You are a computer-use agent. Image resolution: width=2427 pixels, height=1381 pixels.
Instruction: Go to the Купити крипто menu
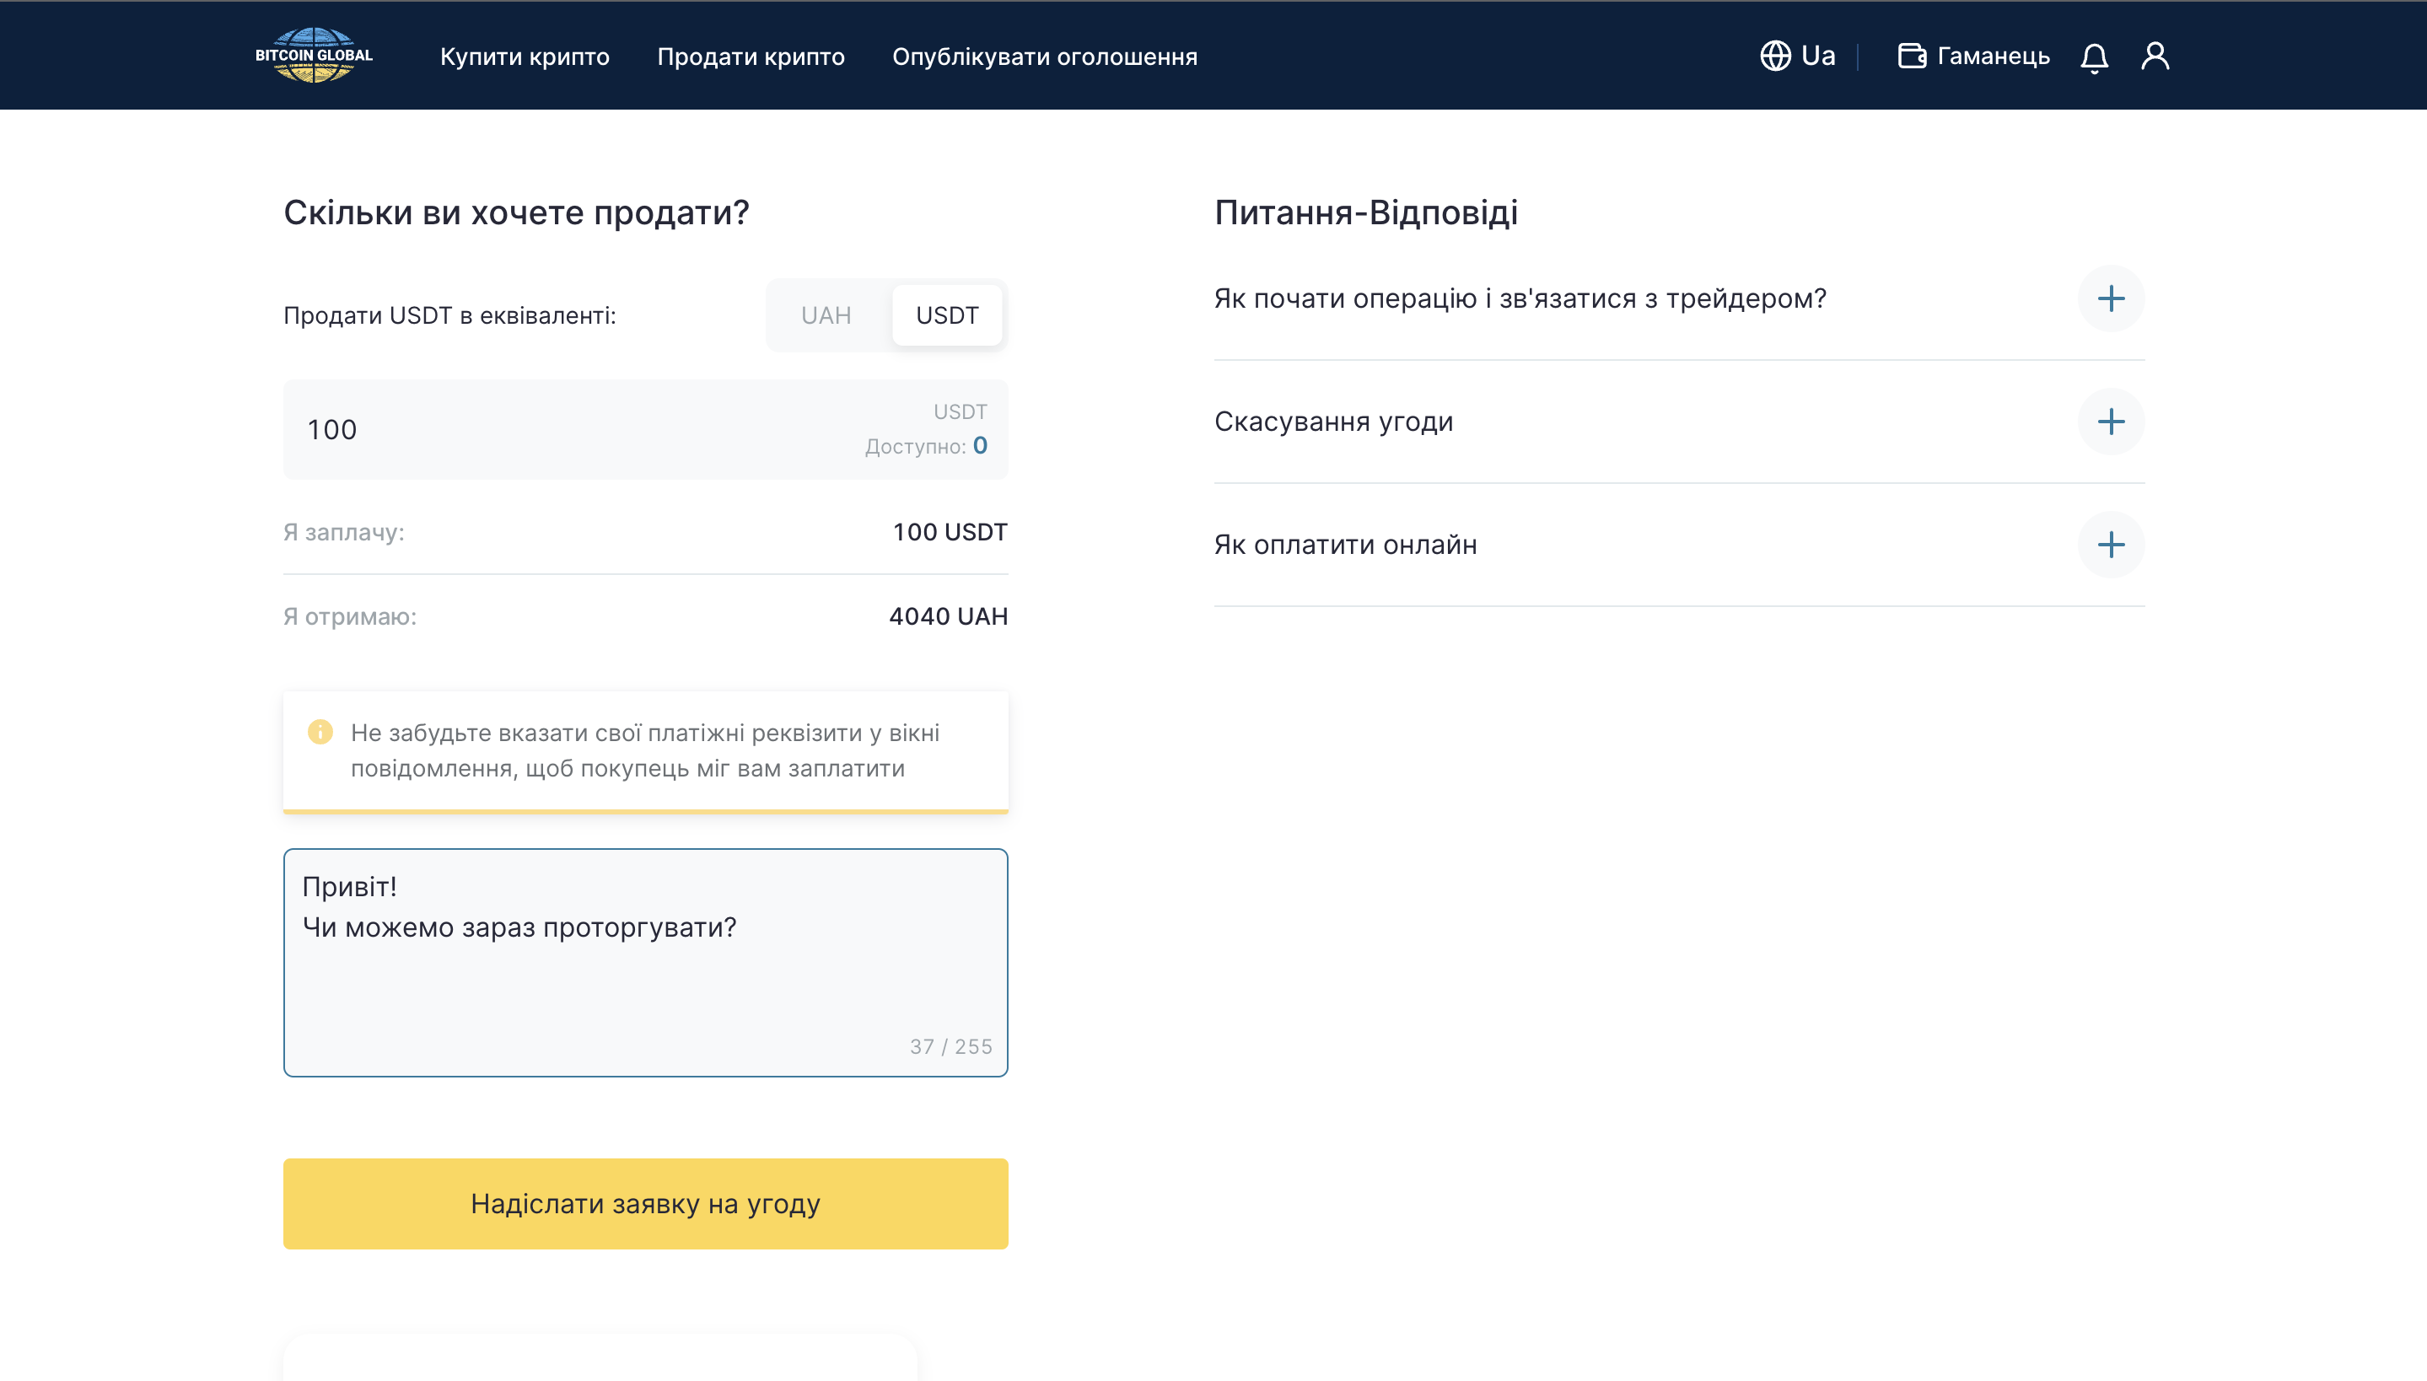525,57
